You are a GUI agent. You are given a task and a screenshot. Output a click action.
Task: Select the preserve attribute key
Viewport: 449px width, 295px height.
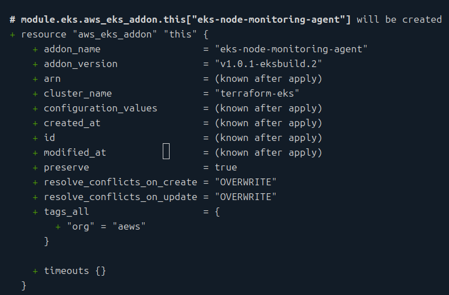(x=66, y=167)
